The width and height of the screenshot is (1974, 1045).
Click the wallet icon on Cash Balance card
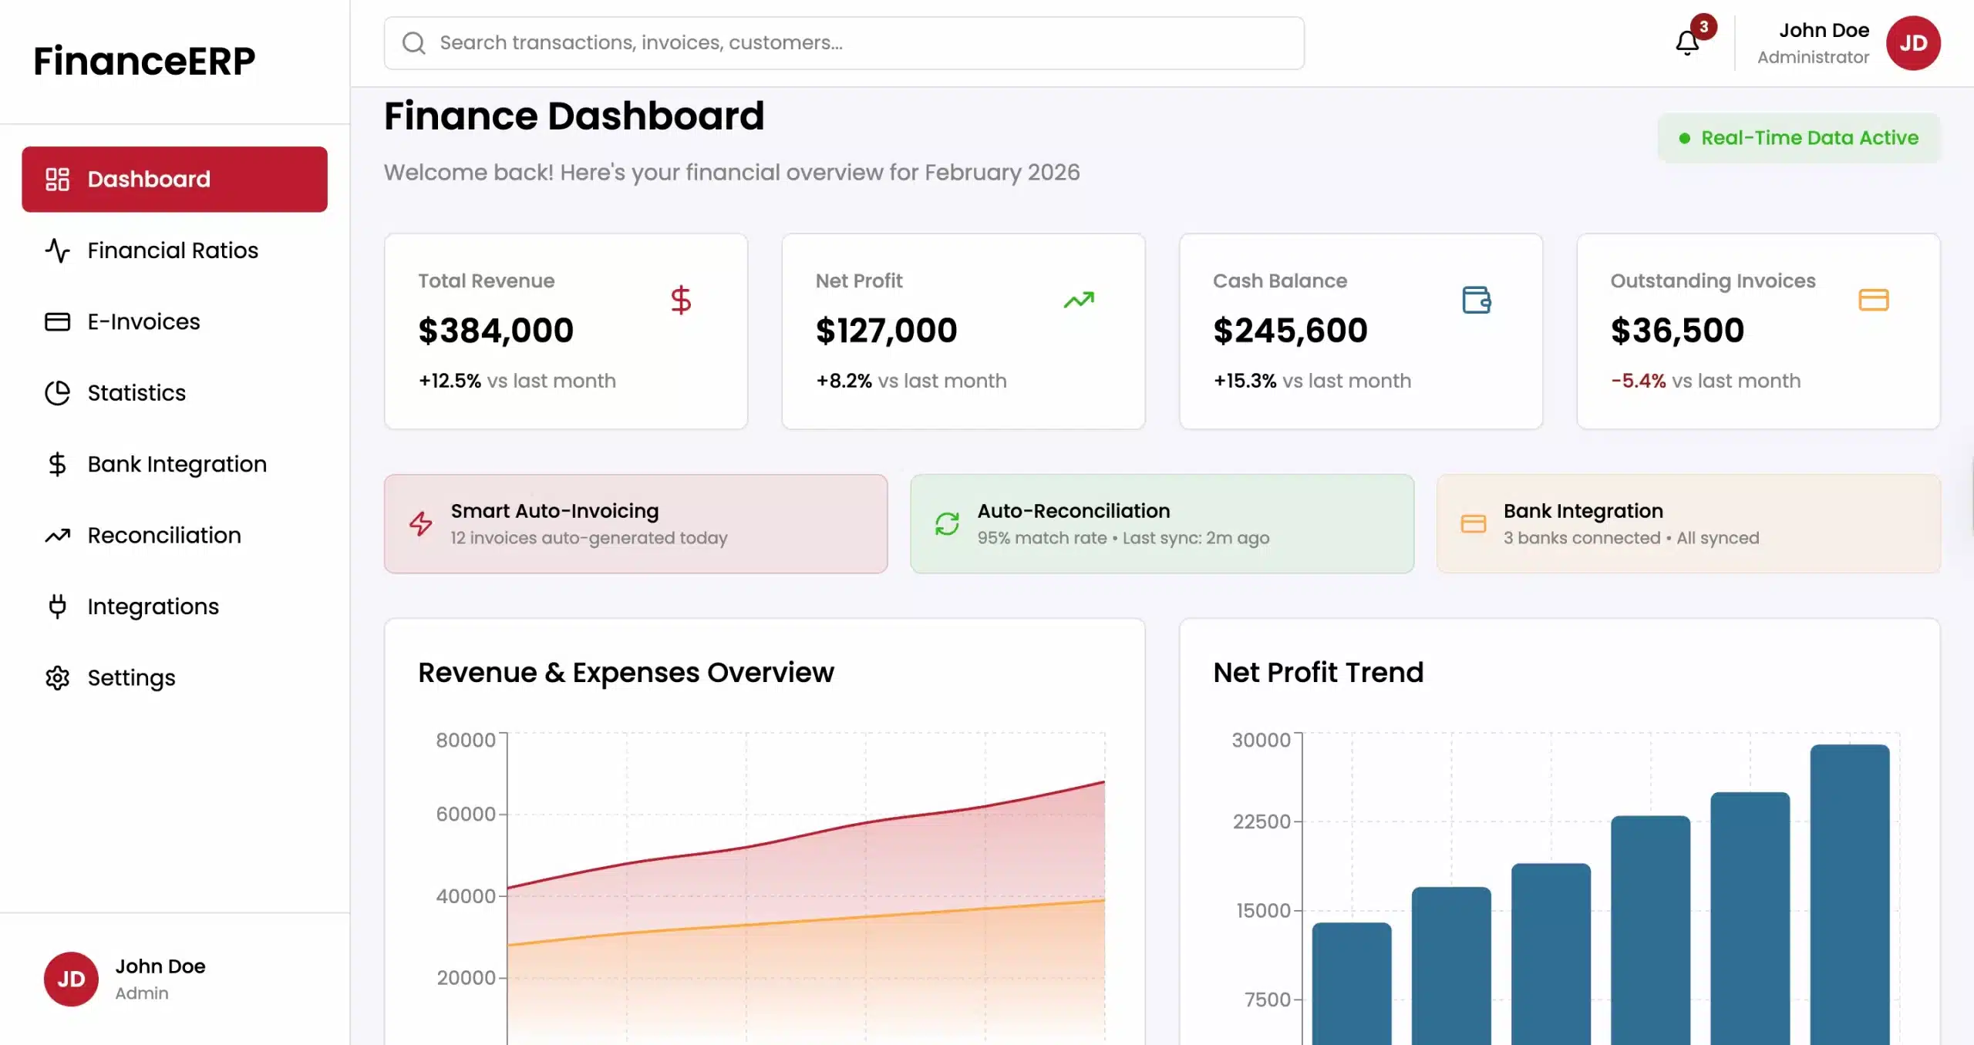pyautogui.click(x=1476, y=300)
